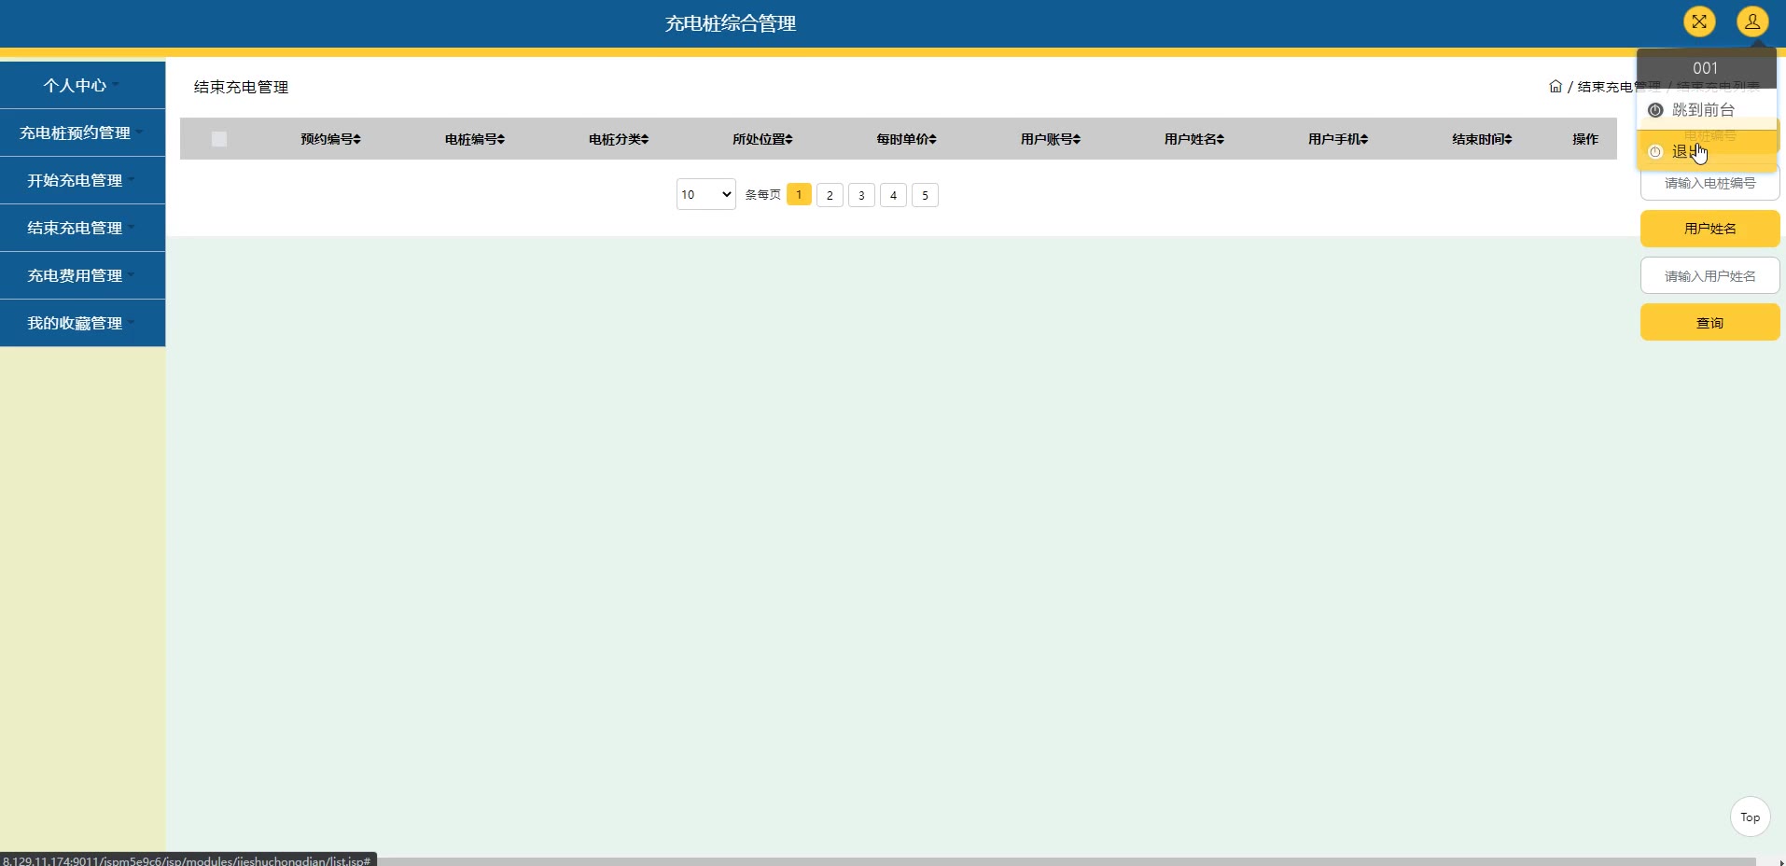Go to pagination page 3
Image resolution: width=1786 pixels, height=866 pixels.
[x=861, y=195]
